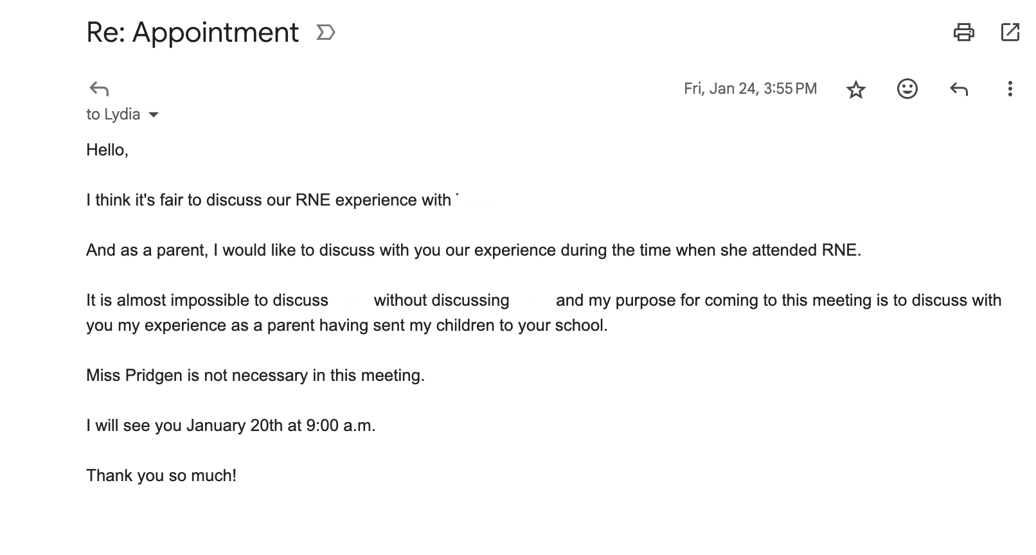
Task: Expand recipient details arrow next to Lydia
Action: coord(154,115)
